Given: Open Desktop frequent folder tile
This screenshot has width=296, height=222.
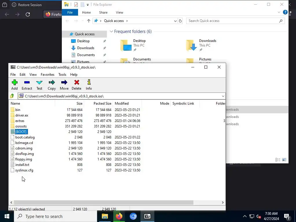Looking at the screenshot, I should 133,45.
